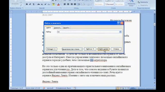Open the Шрифт group dialog launcher
The width and height of the screenshot is (165, 92).
tap(61, 8)
